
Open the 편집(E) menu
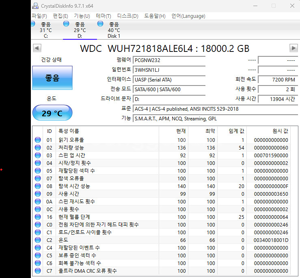(x=60, y=16)
